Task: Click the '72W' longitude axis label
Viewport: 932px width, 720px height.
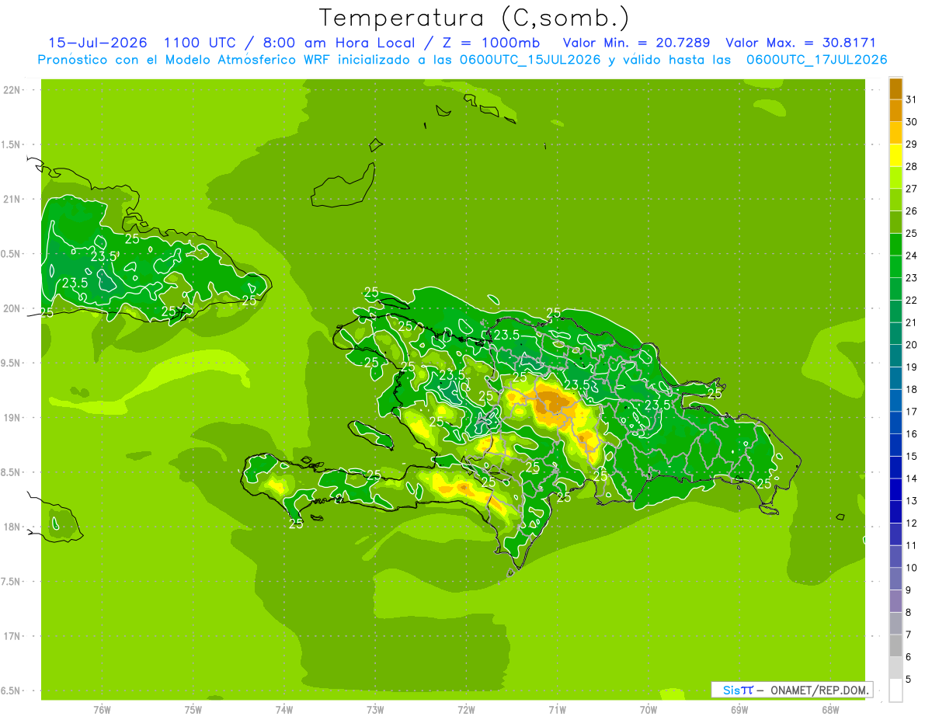Action: [x=466, y=709]
